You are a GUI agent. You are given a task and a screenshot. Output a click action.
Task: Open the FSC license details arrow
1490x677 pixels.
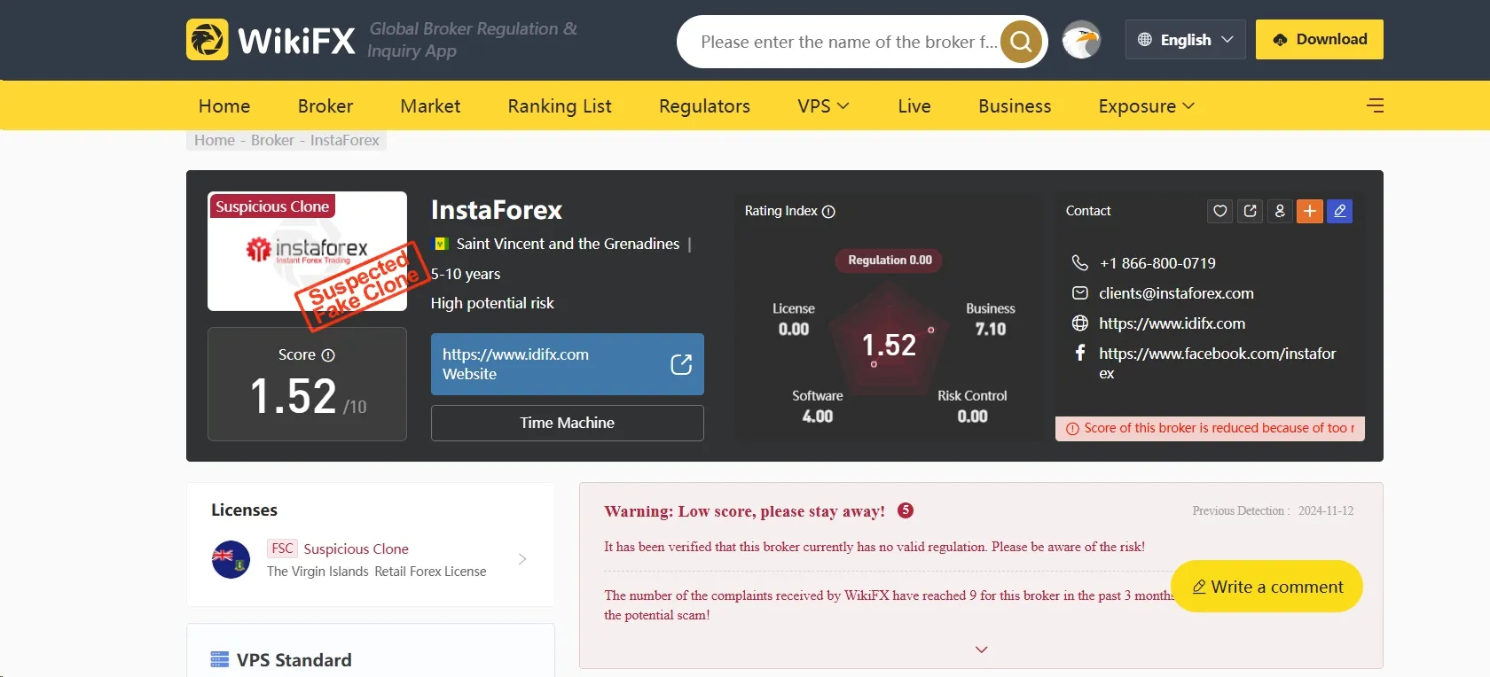(x=522, y=559)
